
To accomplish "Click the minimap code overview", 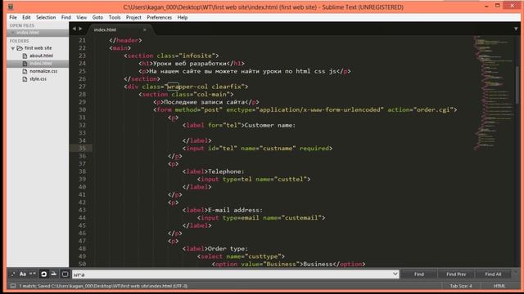I will coord(493,92).
